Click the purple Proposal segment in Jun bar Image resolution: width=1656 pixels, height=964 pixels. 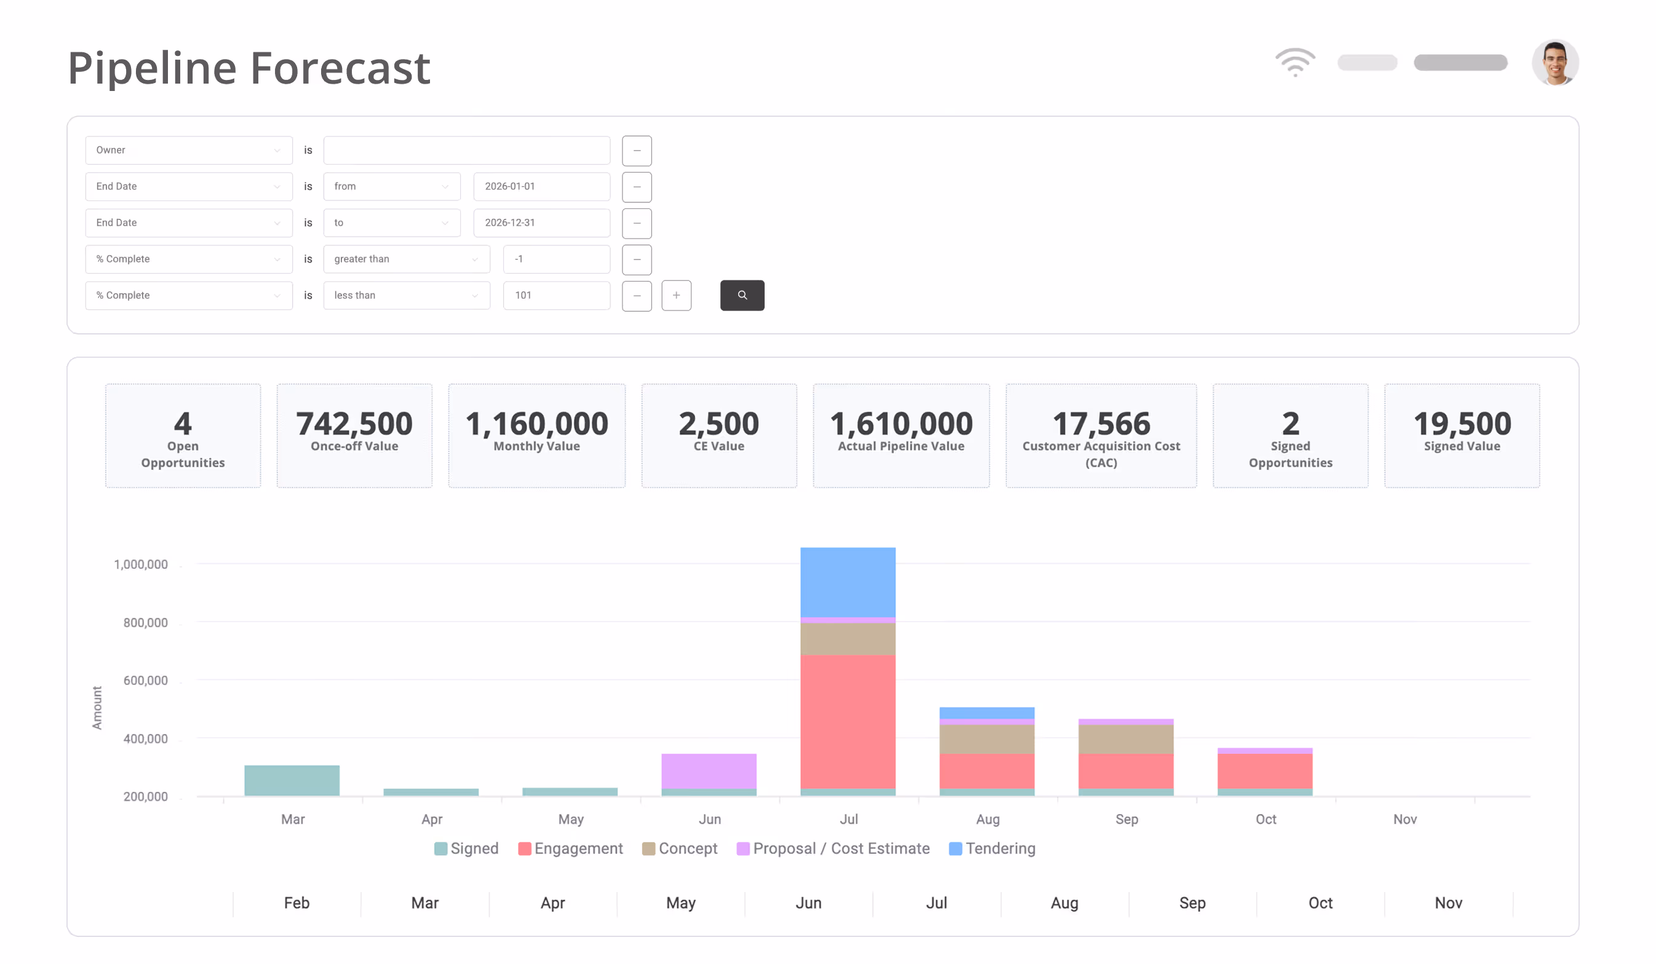[709, 771]
